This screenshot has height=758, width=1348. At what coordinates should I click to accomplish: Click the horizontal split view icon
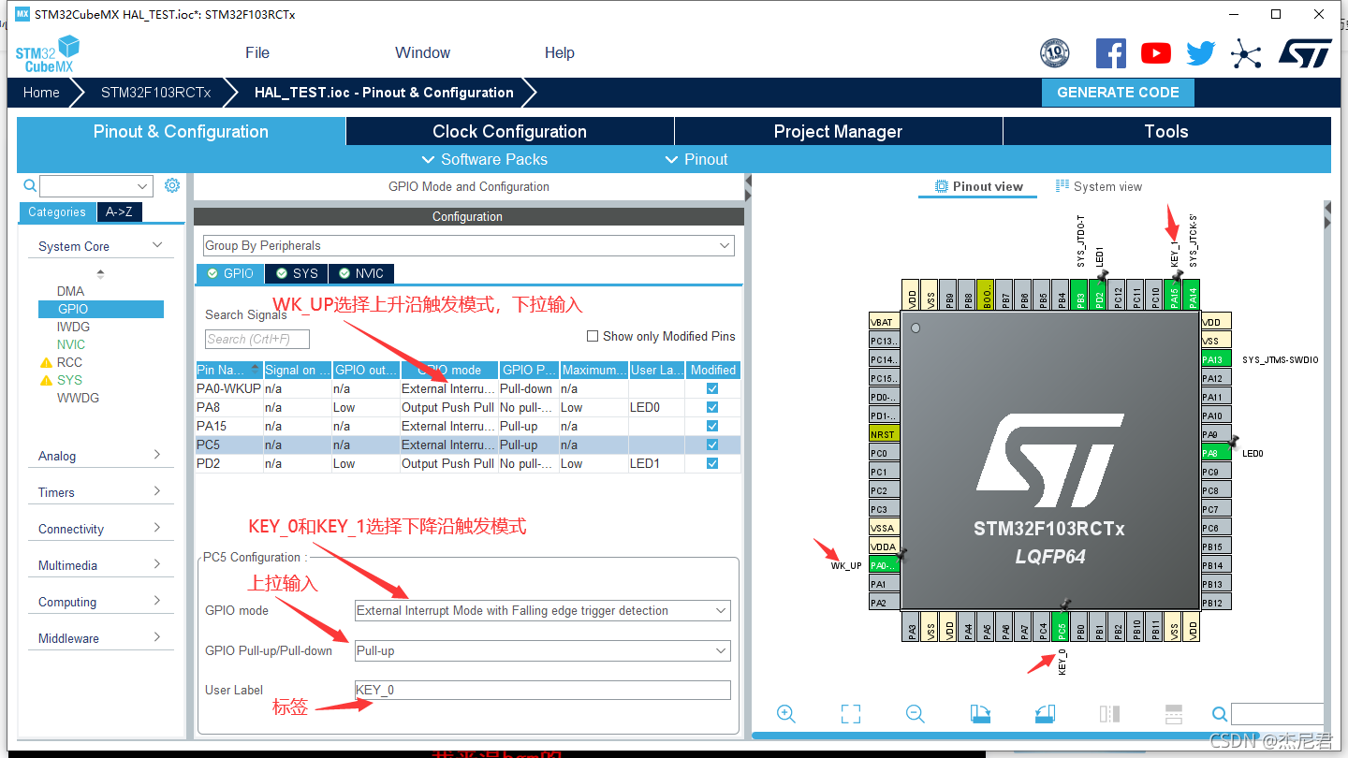point(1174,714)
